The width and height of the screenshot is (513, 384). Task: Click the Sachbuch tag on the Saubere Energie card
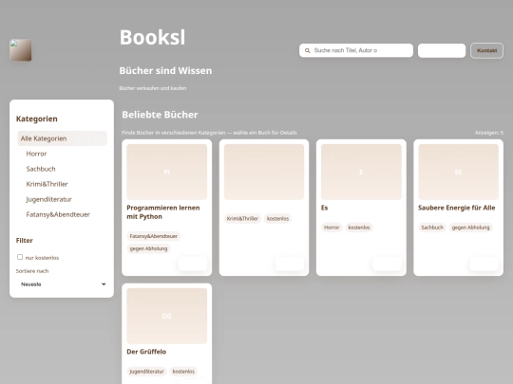click(432, 228)
